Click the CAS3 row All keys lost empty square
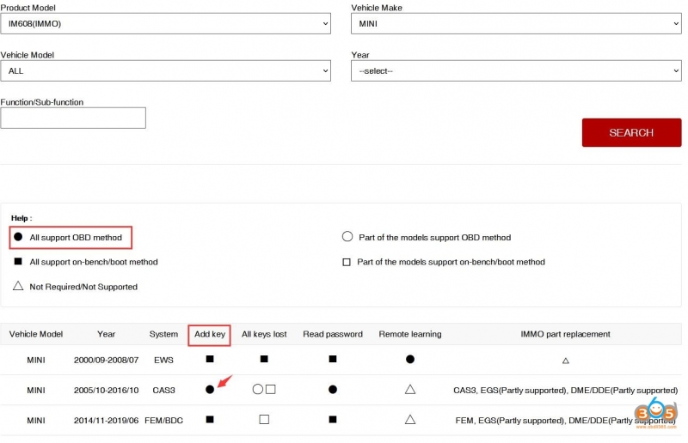The width and height of the screenshot is (688, 443). pyautogui.click(x=271, y=389)
